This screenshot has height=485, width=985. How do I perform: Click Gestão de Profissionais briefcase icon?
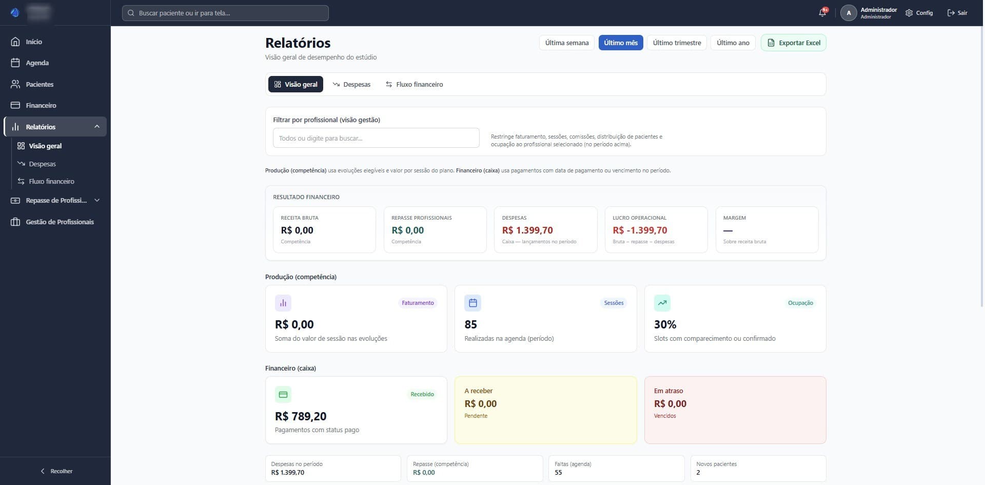click(x=15, y=222)
